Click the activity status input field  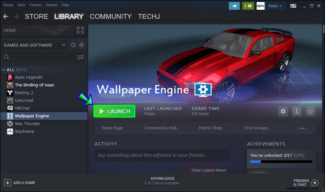(162, 155)
